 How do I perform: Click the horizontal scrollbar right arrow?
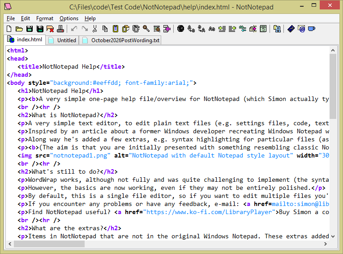click(x=326, y=244)
